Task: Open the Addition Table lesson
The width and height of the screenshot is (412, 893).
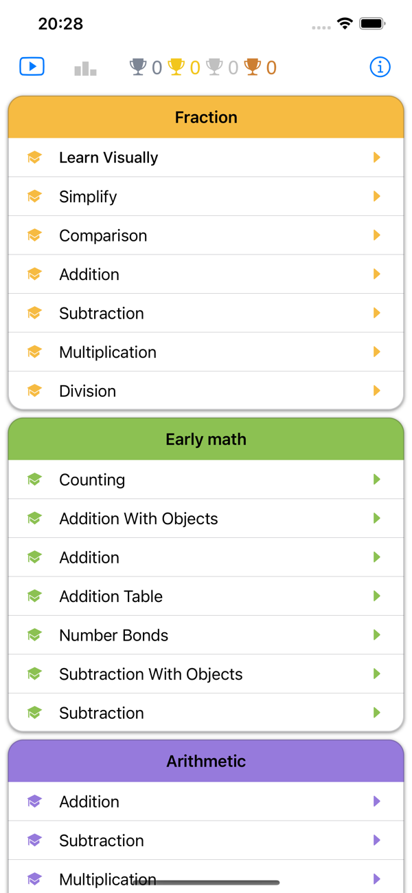Action: pos(111,596)
